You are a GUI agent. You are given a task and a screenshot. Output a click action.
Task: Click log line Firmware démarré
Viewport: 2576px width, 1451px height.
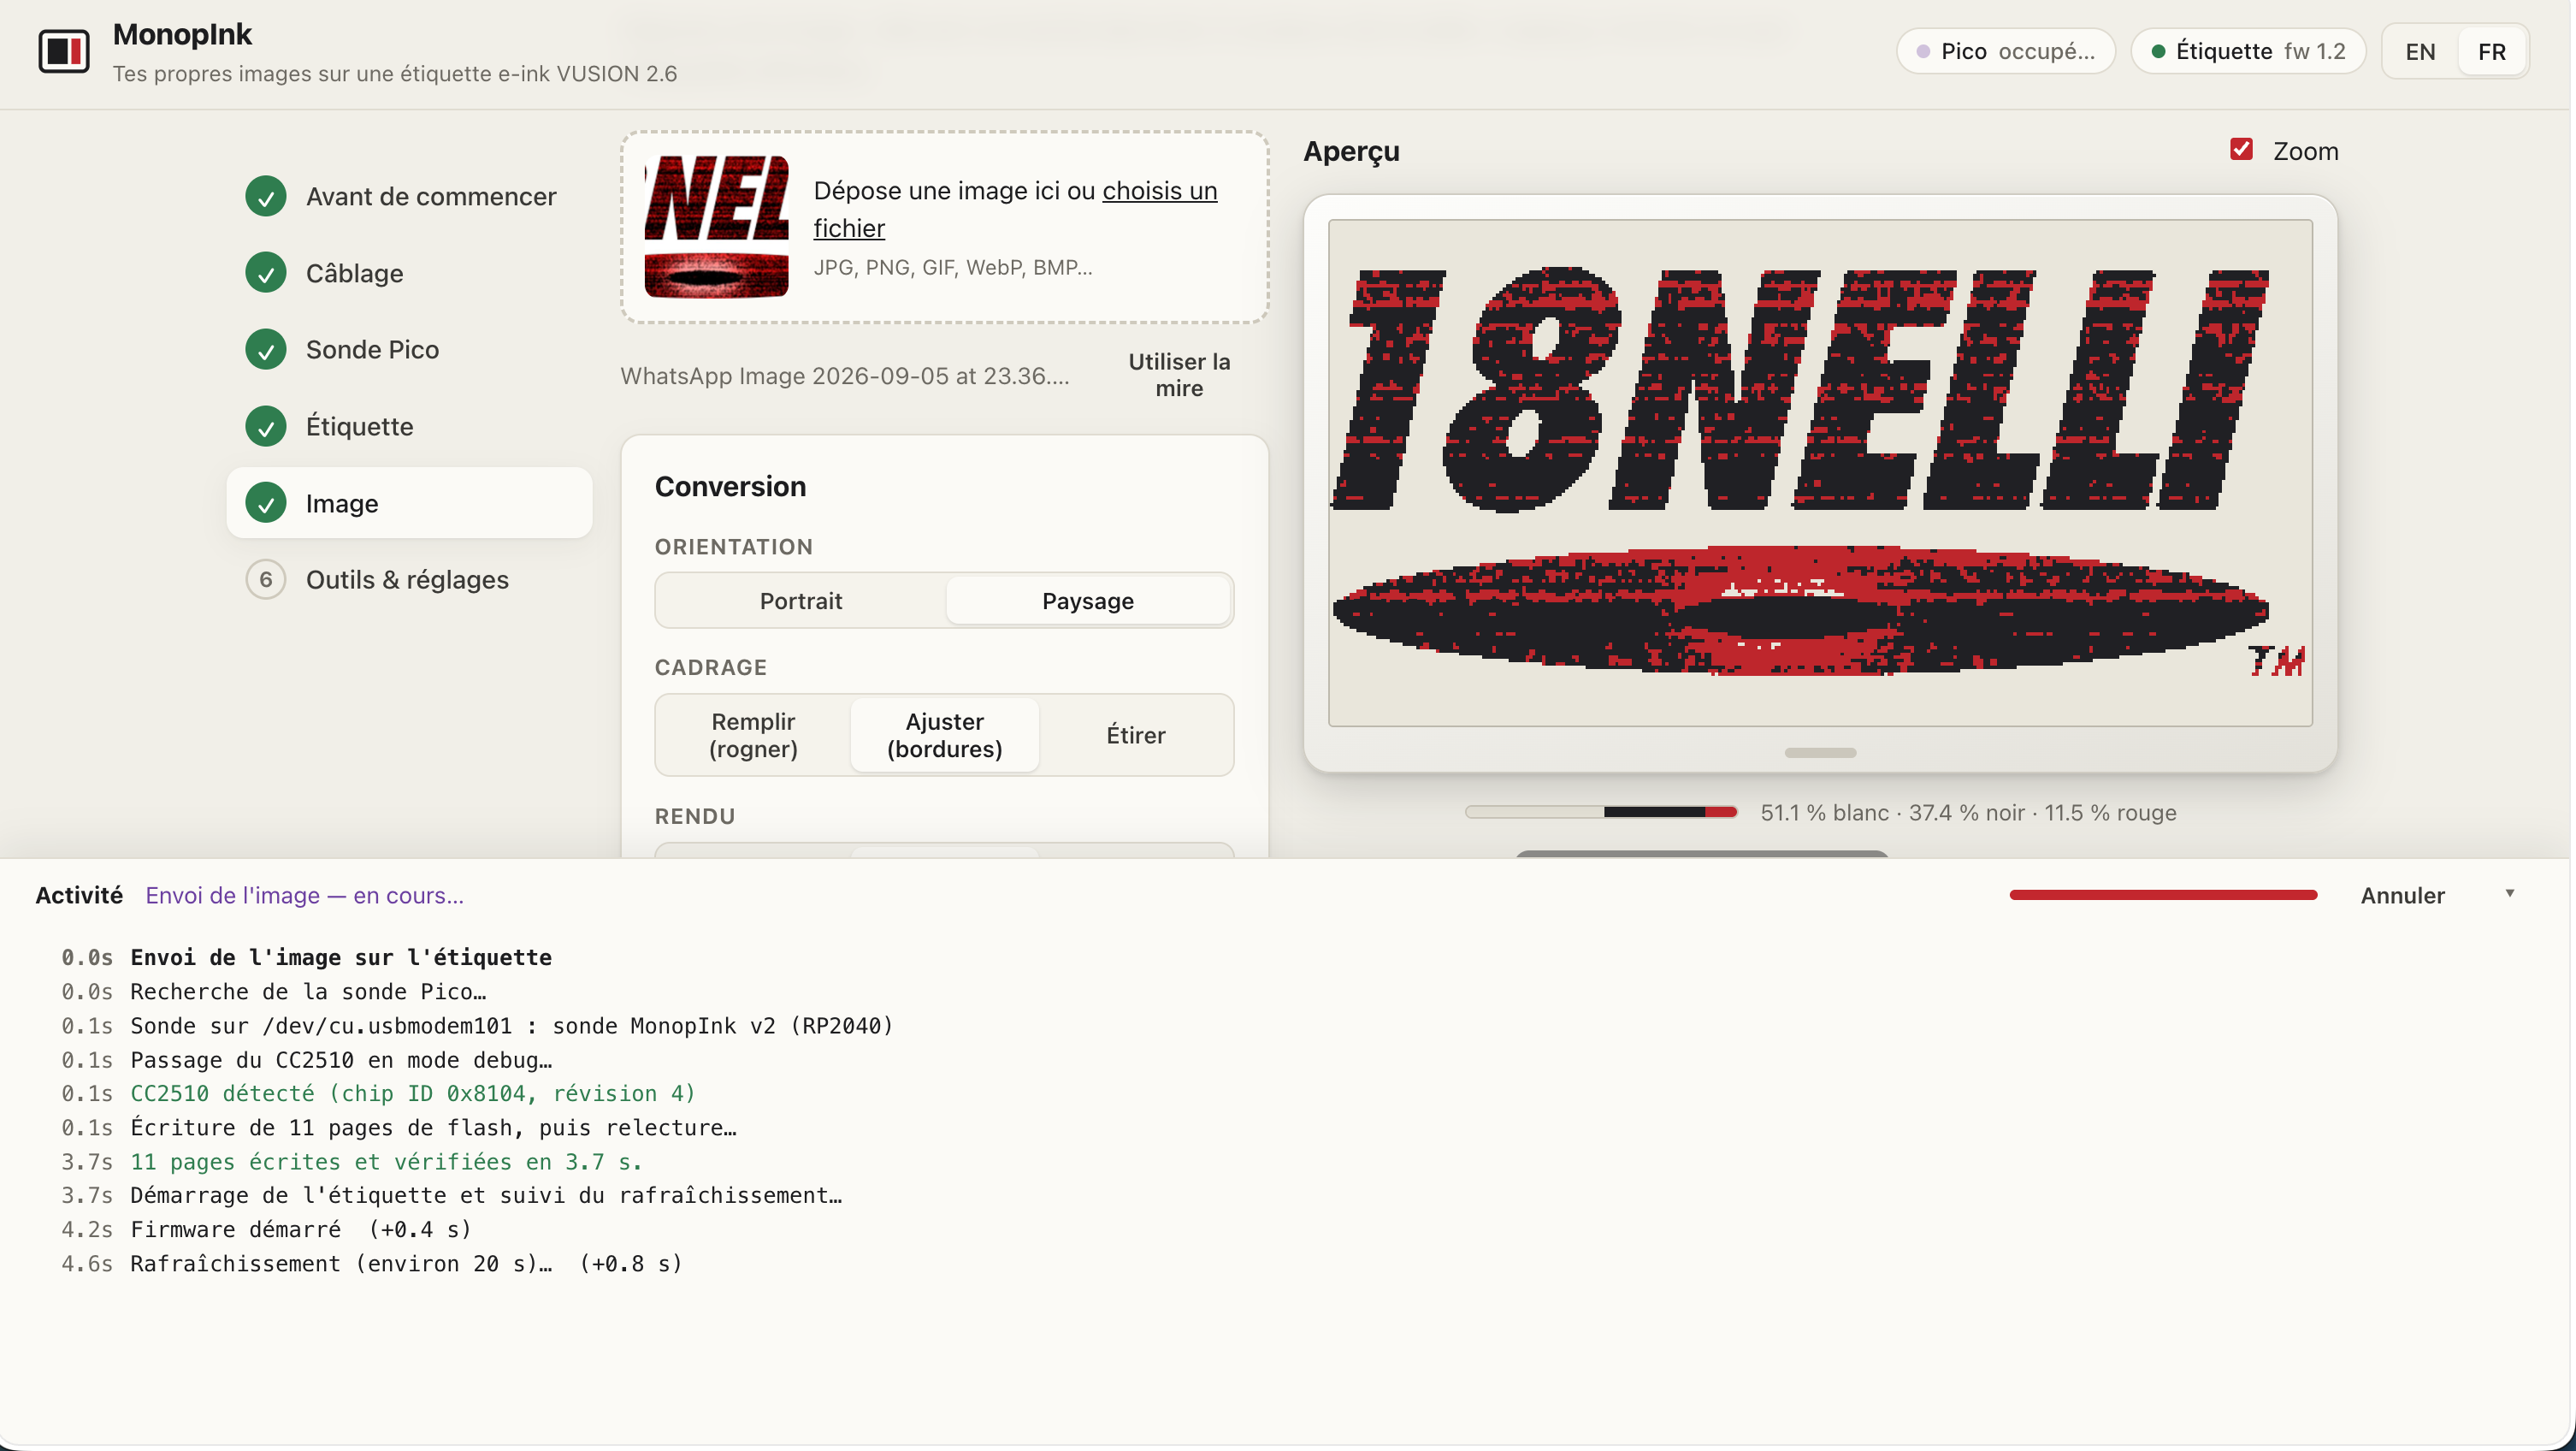[300, 1230]
